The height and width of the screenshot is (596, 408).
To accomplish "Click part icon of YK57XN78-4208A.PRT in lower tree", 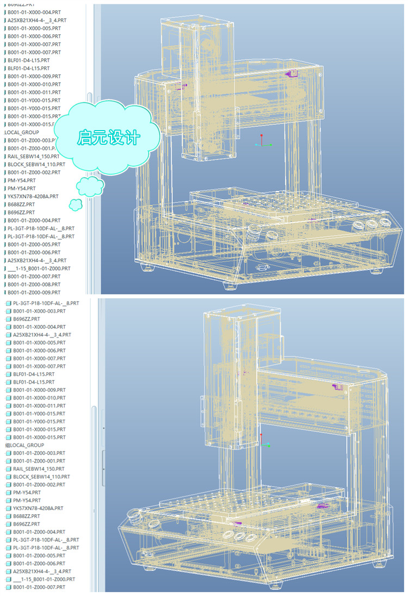I will [8, 508].
